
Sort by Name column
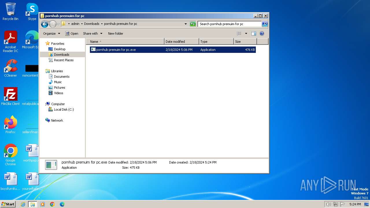[x=125, y=42]
